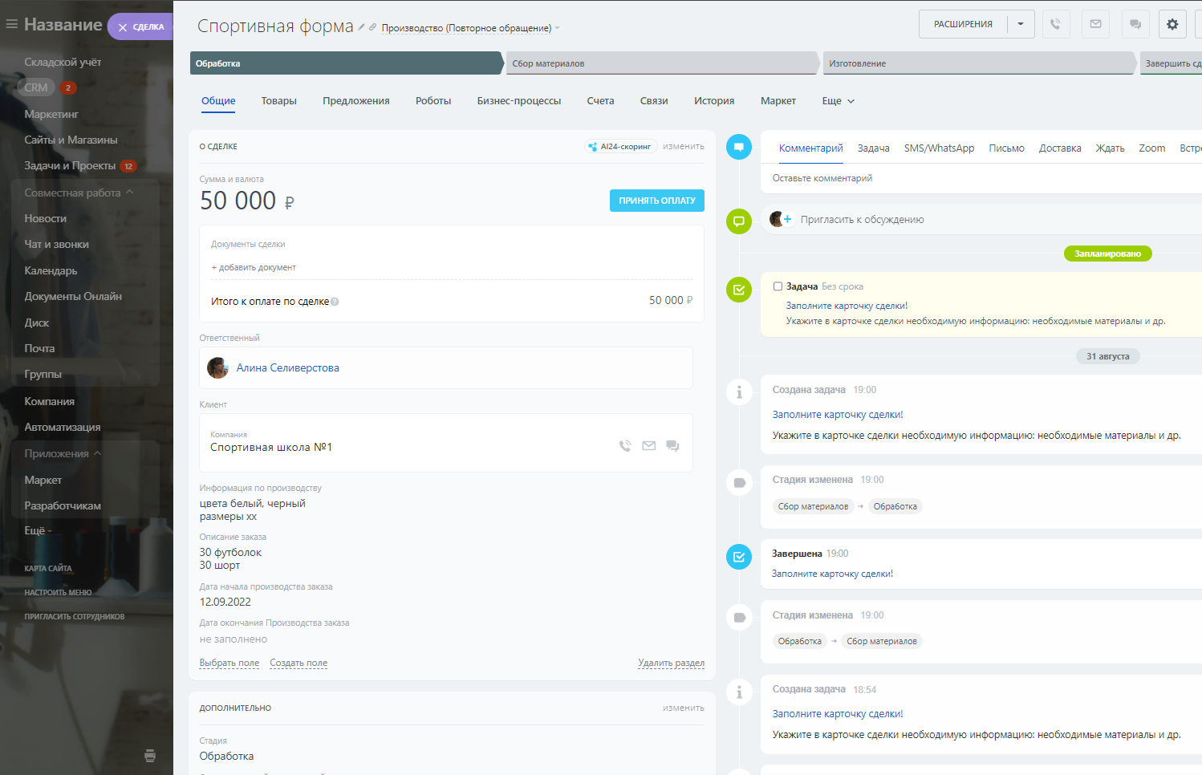Check the Задача Без срока checkbox
The width and height of the screenshot is (1202, 775).
[x=778, y=286]
